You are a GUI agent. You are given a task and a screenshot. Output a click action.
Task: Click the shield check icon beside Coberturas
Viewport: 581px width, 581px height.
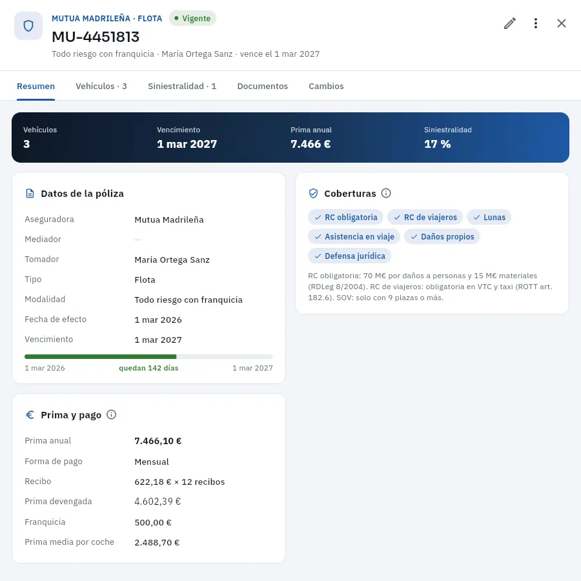pos(314,194)
